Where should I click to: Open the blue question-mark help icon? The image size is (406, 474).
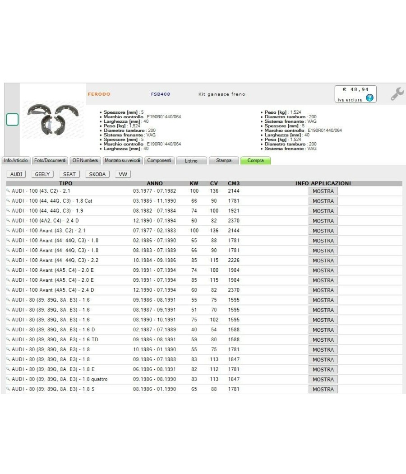coord(369,98)
